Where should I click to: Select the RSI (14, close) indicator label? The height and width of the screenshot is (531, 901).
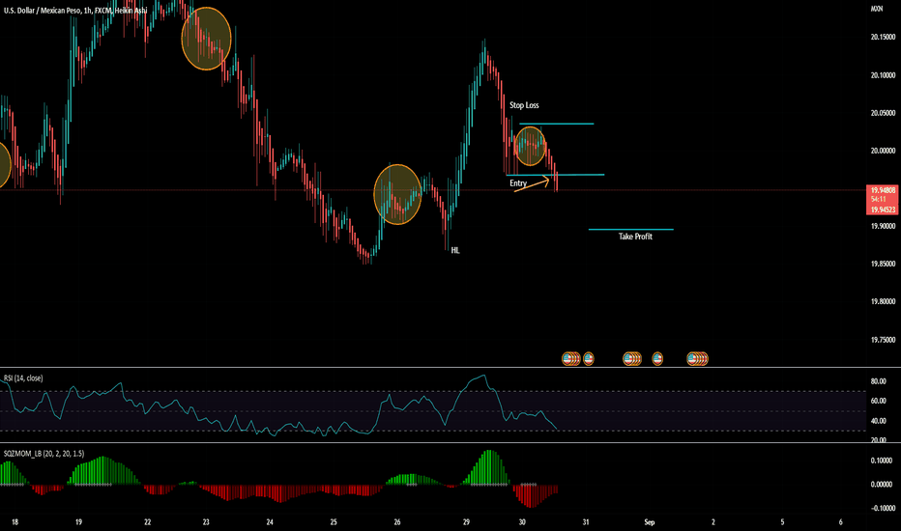[23, 377]
